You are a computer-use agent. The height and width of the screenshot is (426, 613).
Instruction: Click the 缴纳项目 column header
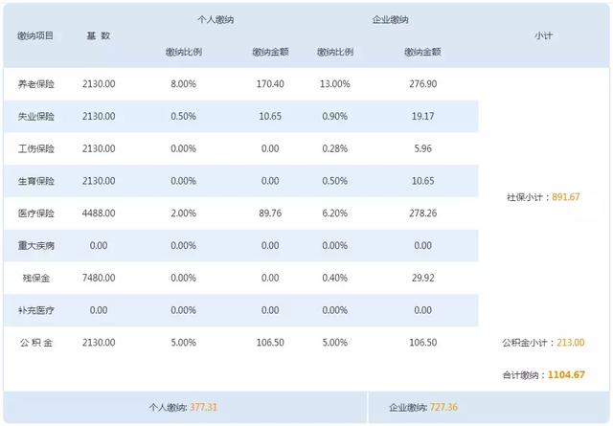(x=35, y=35)
